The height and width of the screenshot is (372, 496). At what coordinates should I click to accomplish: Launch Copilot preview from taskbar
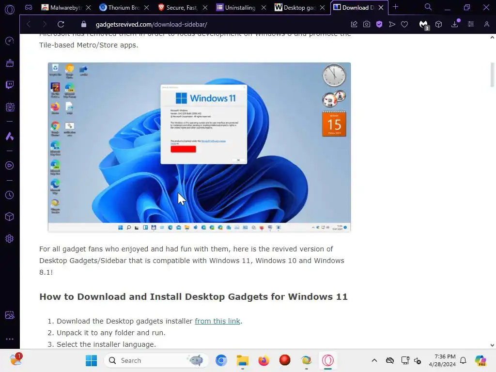[x=480, y=360]
